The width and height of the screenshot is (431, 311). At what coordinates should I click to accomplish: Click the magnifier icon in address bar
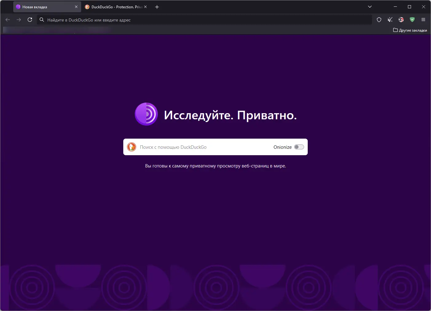coord(42,20)
